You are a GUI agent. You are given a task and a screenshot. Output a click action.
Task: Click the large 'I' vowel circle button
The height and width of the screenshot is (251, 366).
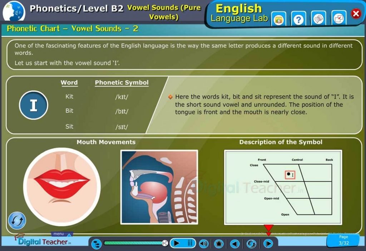click(x=34, y=105)
